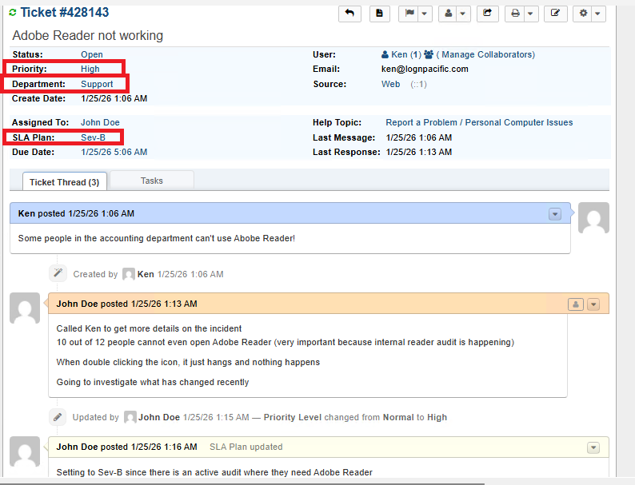635x485 pixels.
Task: Click the print icon
Action: (x=515, y=14)
